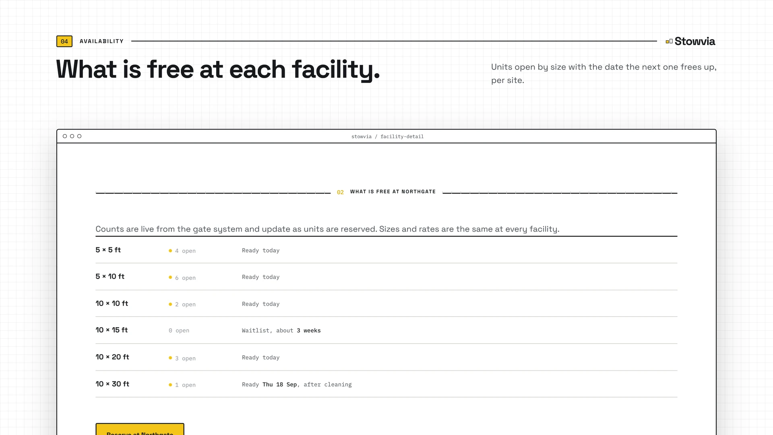Click the Stowvia logo in header
This screenshot has width=773, height=435.
point(690,41)
